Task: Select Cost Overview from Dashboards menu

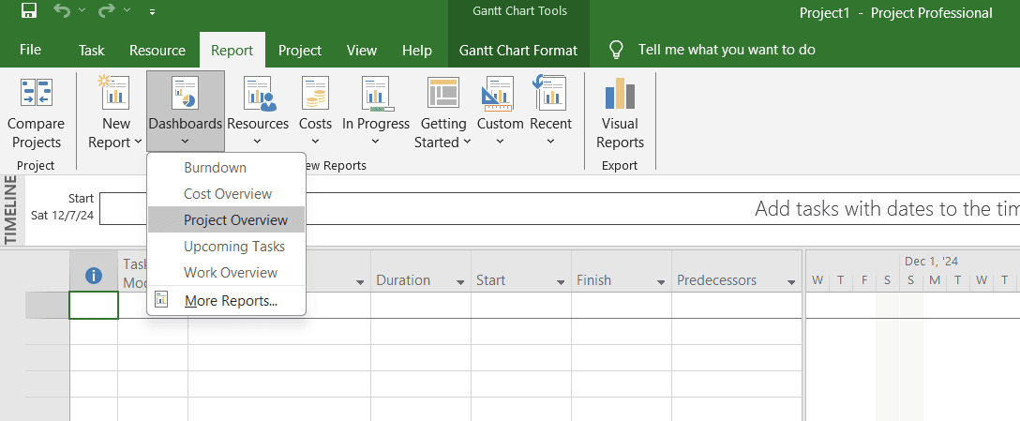Action: pyautogui.click(x=226, y=193)
